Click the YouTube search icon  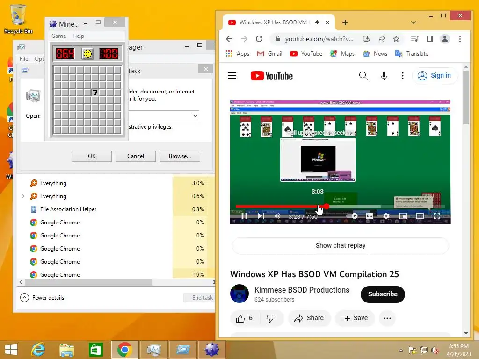(x=363, y=75)
